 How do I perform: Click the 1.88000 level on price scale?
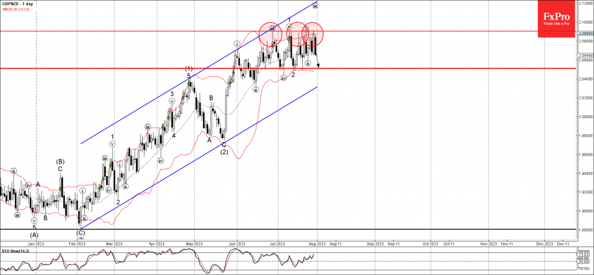pos(584,230)
